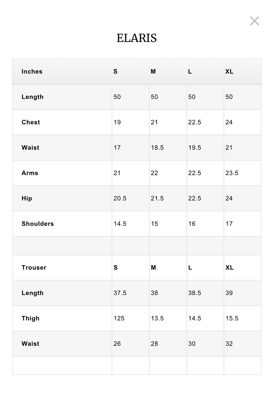Select the Chest row label

tap(31, 122)
